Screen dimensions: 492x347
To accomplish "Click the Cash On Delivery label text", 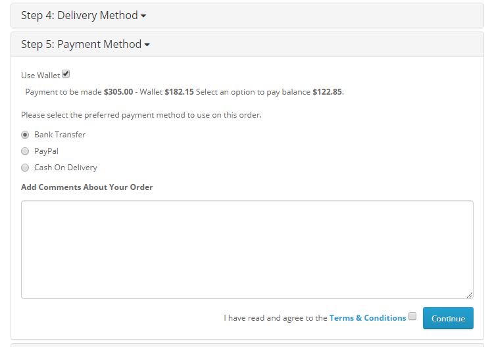I will pyautogui.click(x=66, y=168).
